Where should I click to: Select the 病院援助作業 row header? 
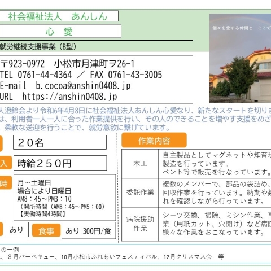pos(140,224)
